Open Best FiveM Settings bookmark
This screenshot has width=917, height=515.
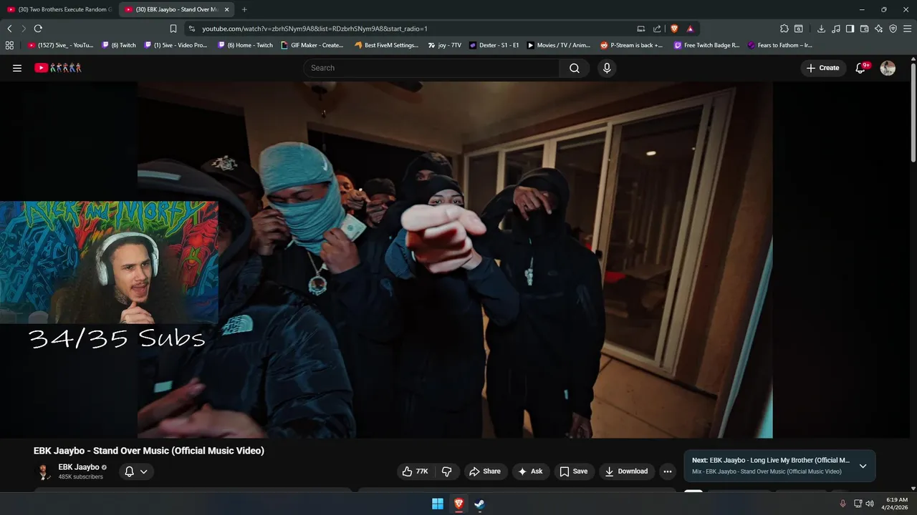pyautogui.click(x=387, y=45)
